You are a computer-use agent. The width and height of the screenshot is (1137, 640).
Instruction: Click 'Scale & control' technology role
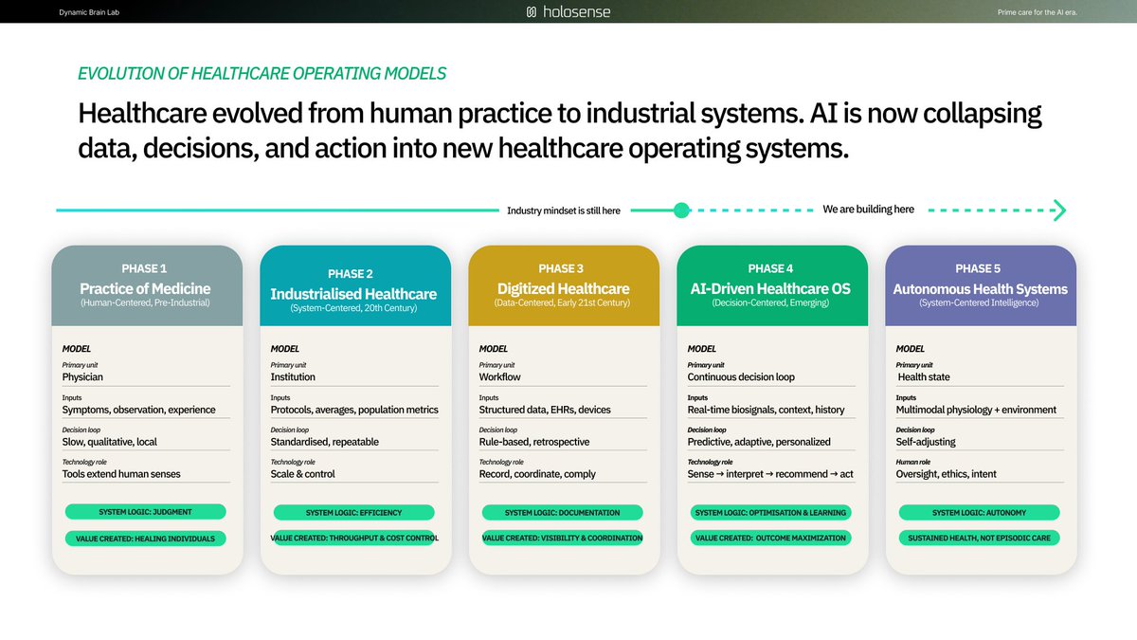[303, 474]
